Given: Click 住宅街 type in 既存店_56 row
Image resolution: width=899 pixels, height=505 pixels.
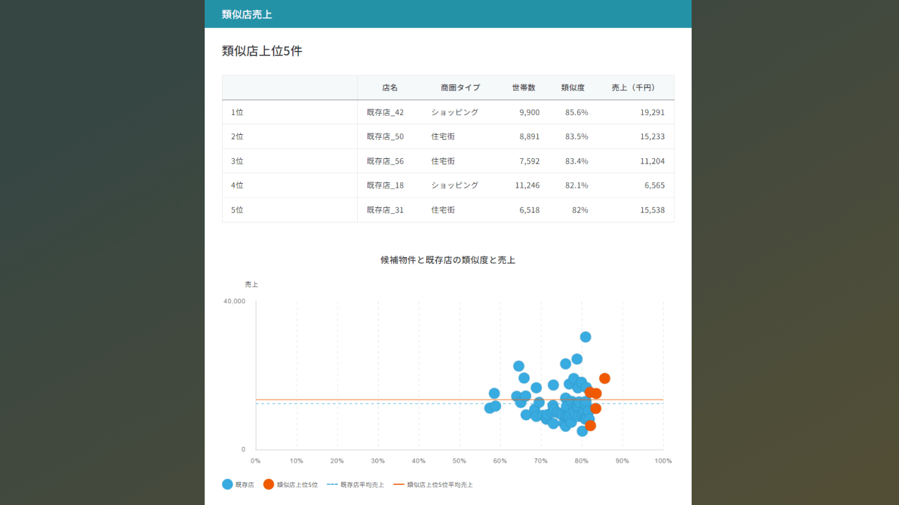Looking at the screenshot, I should click(443, 161).
